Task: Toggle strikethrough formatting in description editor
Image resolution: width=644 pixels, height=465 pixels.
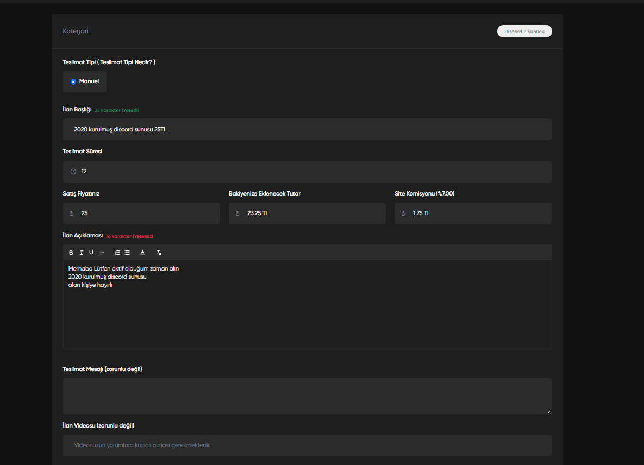Action: (x=102, y=253)
